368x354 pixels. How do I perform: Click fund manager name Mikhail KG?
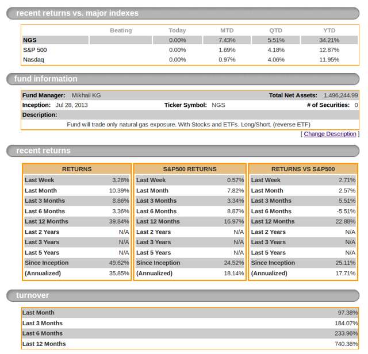(86, 95)
